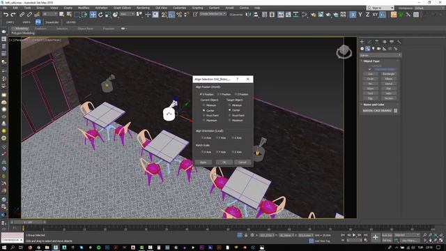446x251 pixels.
Task: Toggle the Angle Snap icon
Action: pyautogui.click(x=171, y=15)
